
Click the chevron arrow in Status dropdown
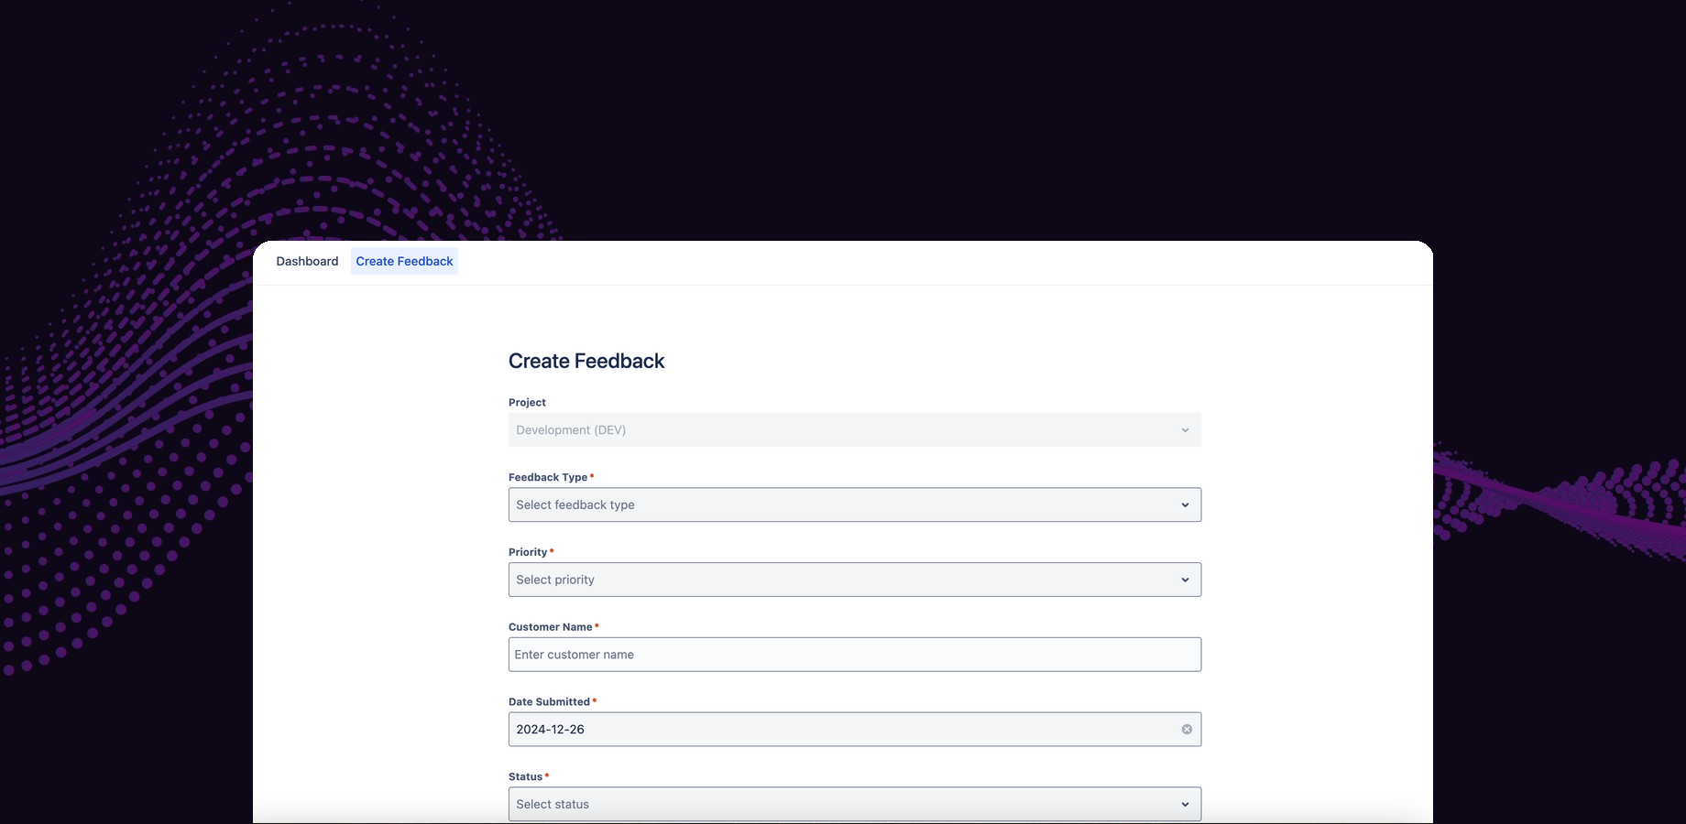1185,805
